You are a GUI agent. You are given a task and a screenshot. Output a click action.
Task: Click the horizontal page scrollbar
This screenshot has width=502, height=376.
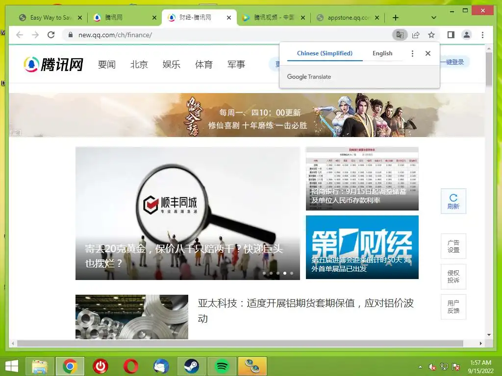click(240, 343)
